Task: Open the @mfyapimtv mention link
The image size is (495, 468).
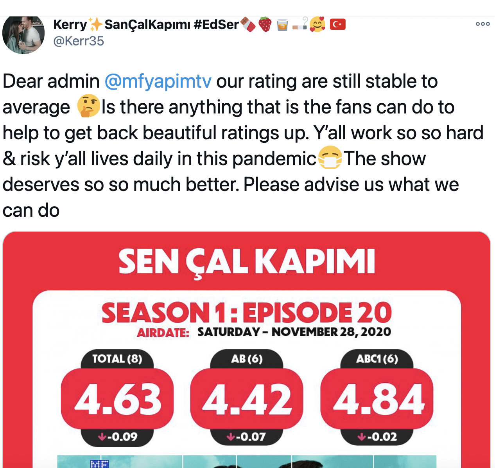Action: click(x=158, y=81)
